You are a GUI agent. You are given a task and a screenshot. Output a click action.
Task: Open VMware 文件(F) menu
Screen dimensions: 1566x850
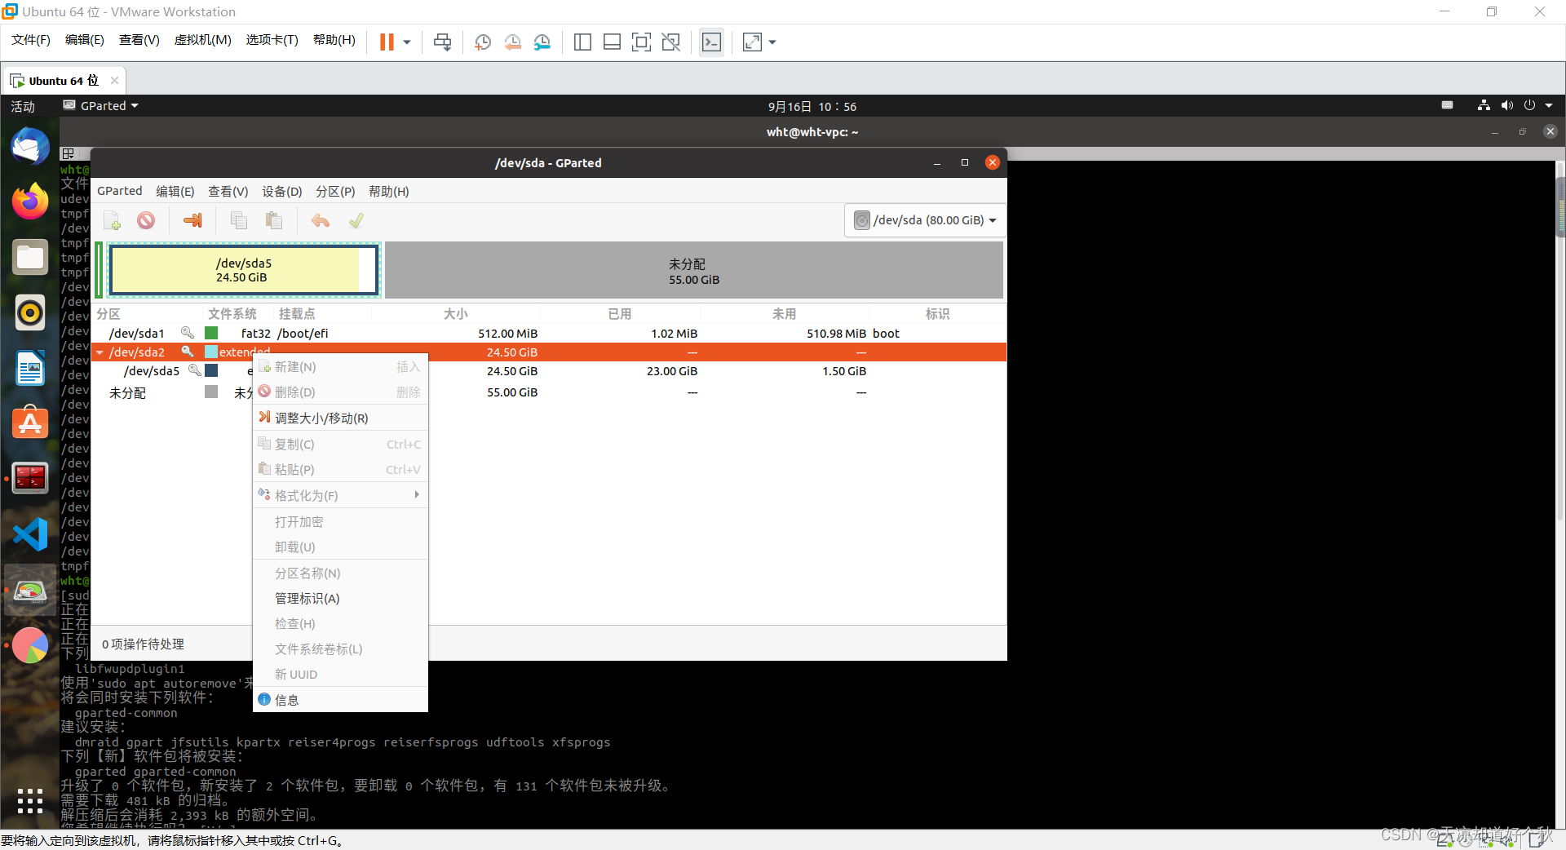click(x=31, y=40)
